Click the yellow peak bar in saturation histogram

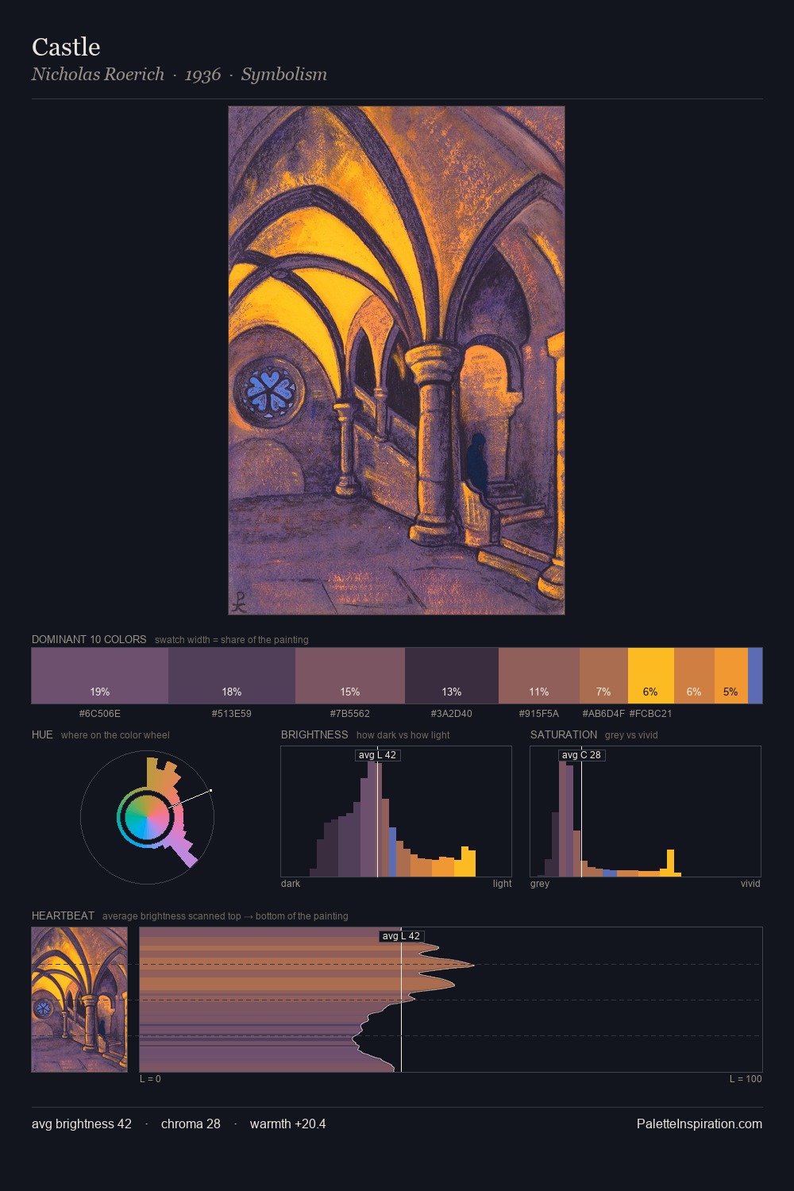click(x=670, y=863)
